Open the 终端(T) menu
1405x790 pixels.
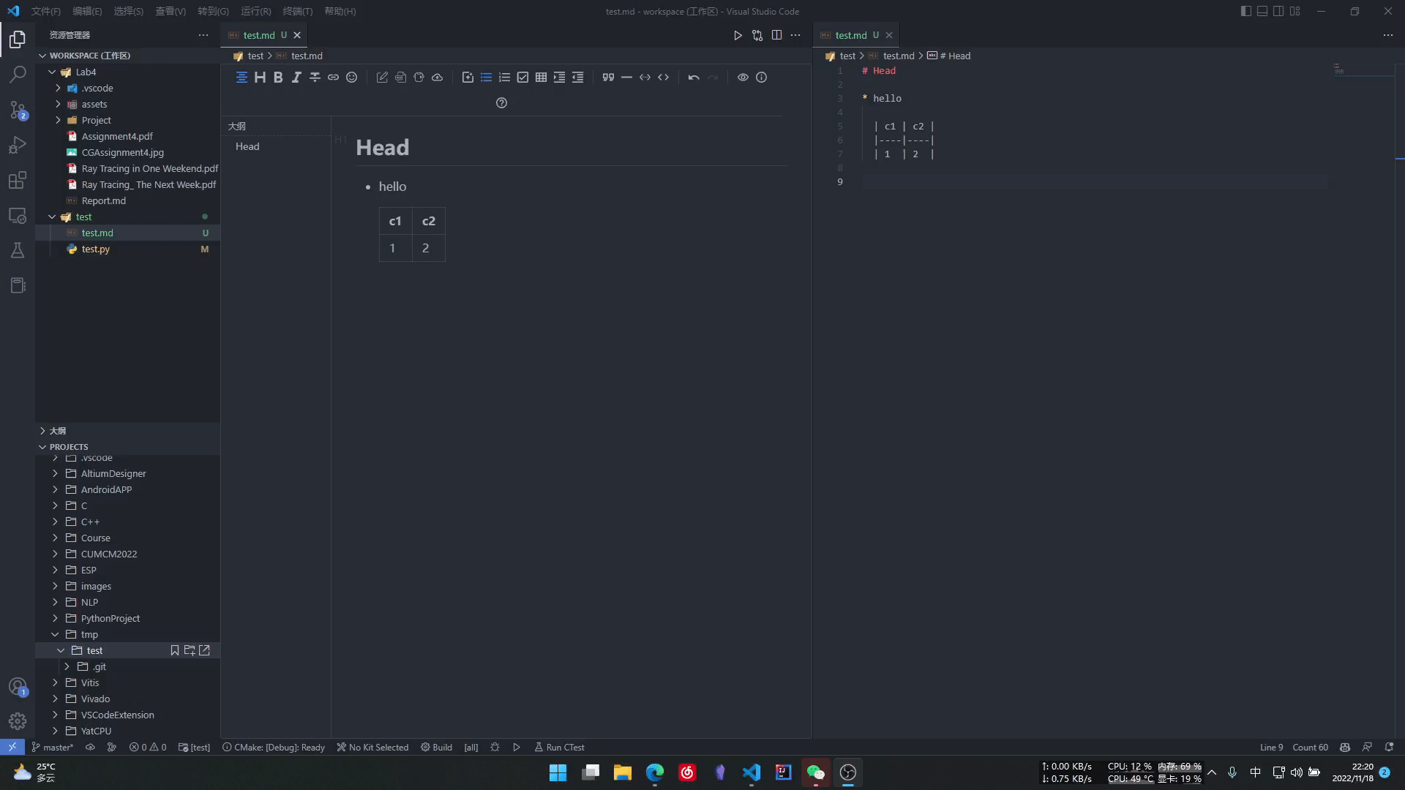coord(298,11)
